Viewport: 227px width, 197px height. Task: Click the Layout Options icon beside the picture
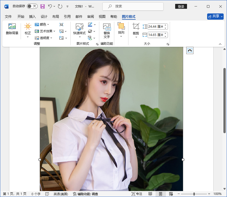190,50
